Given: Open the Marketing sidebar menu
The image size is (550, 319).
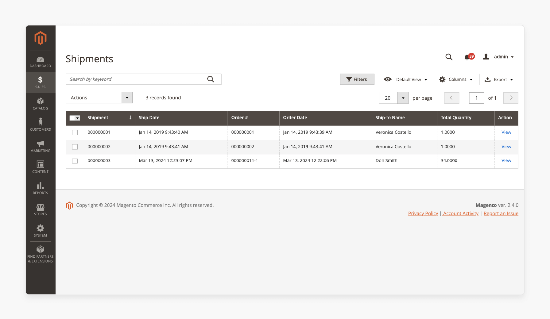Looking at the screenshot, I should [x=41, y=146].
